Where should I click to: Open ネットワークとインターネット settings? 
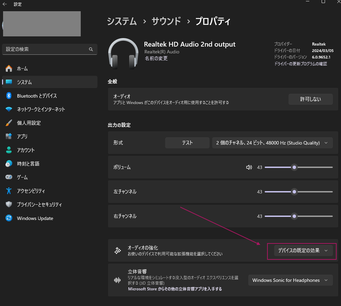click(50, 109)
